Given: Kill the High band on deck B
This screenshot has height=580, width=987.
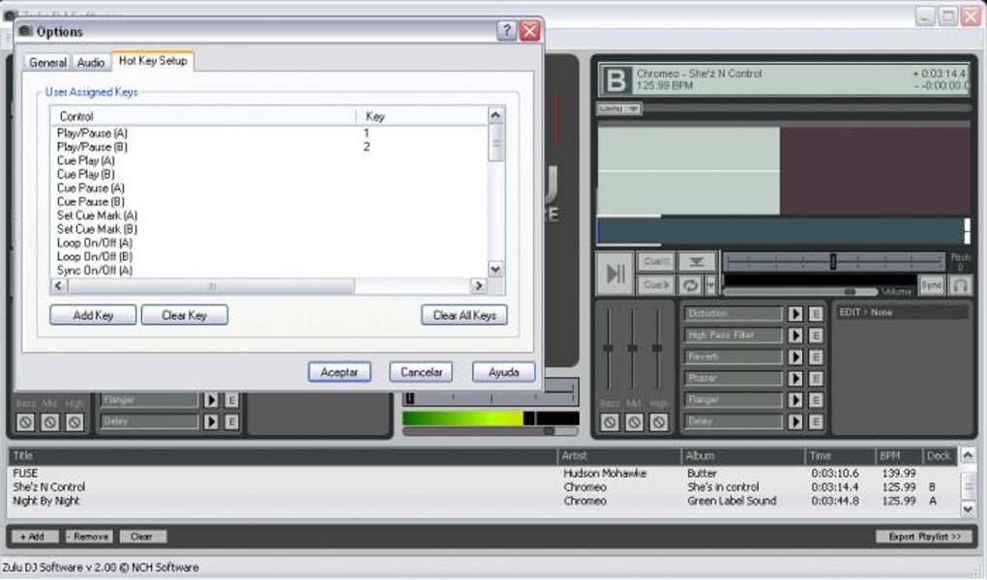Looking at the screenshot, I should coord(658,422).
